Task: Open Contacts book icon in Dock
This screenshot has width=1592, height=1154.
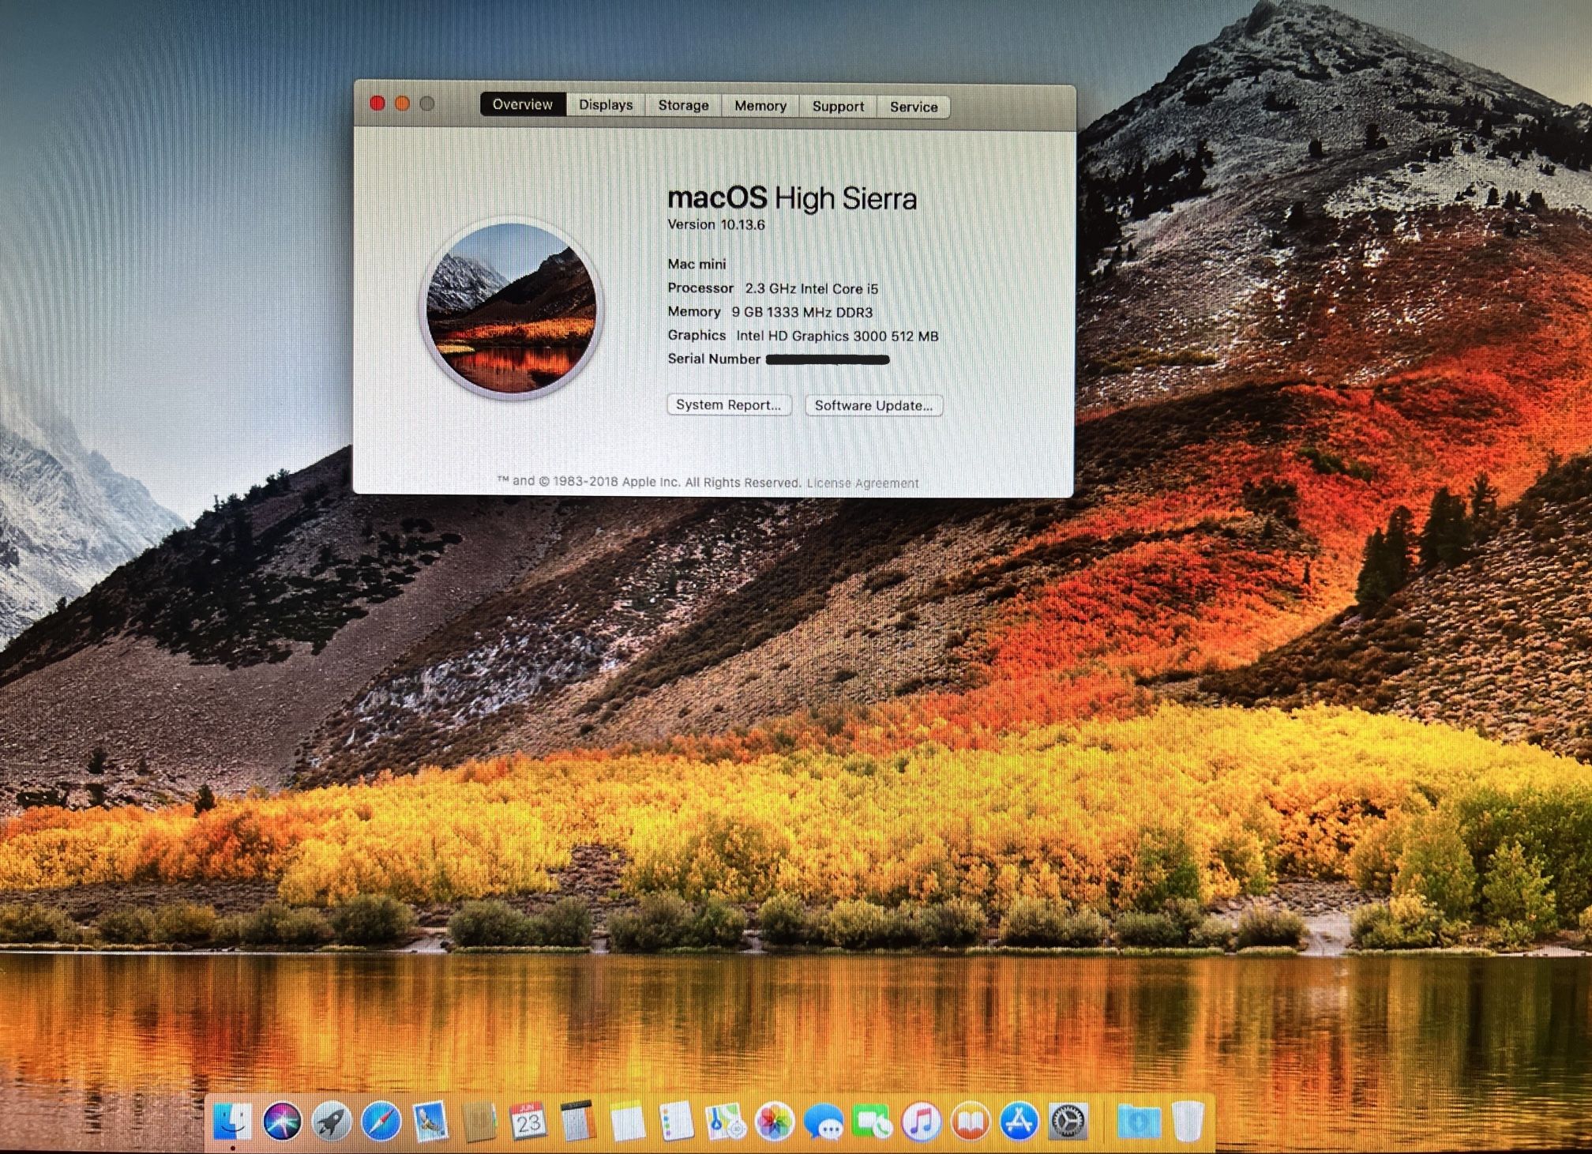Action: (479, 1122)
